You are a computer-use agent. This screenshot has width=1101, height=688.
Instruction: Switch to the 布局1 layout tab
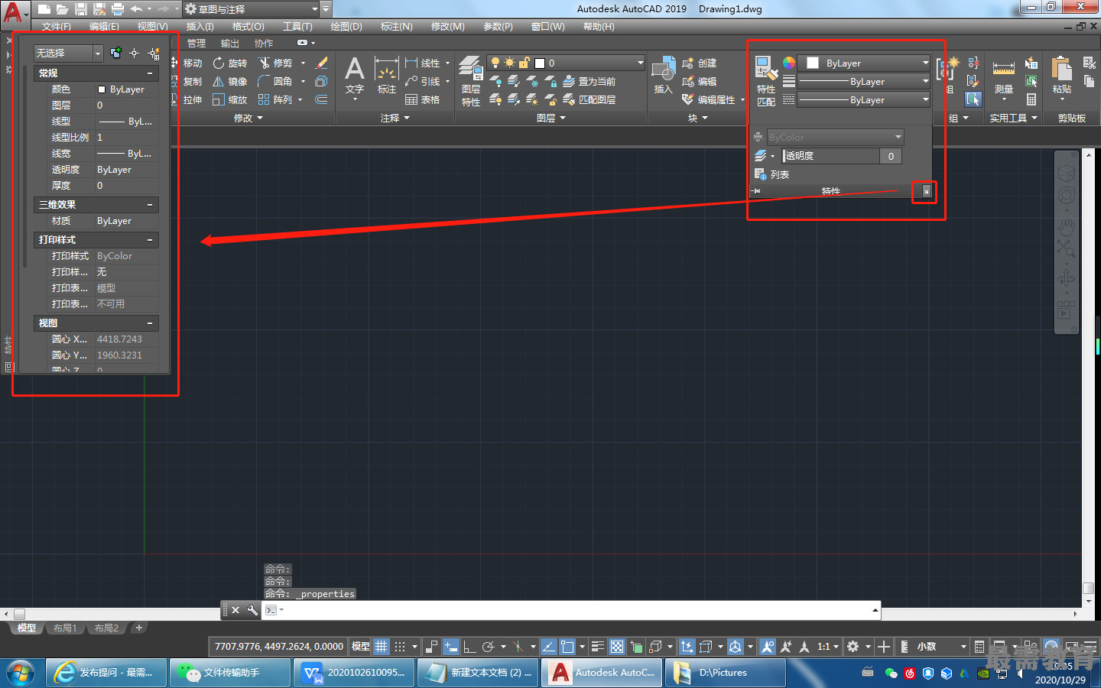click(64, 628)
